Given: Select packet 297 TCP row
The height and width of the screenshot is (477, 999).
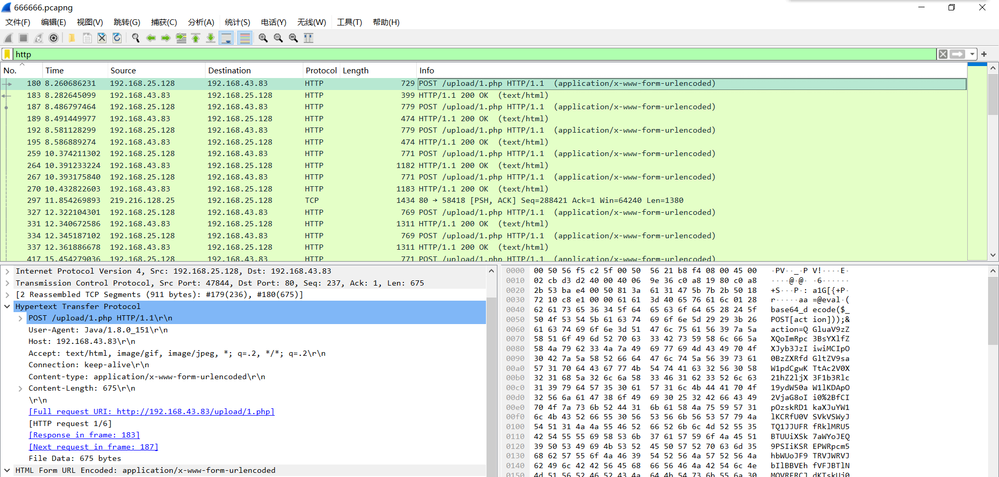Looking at the screenshot, I should click(484, 200).
